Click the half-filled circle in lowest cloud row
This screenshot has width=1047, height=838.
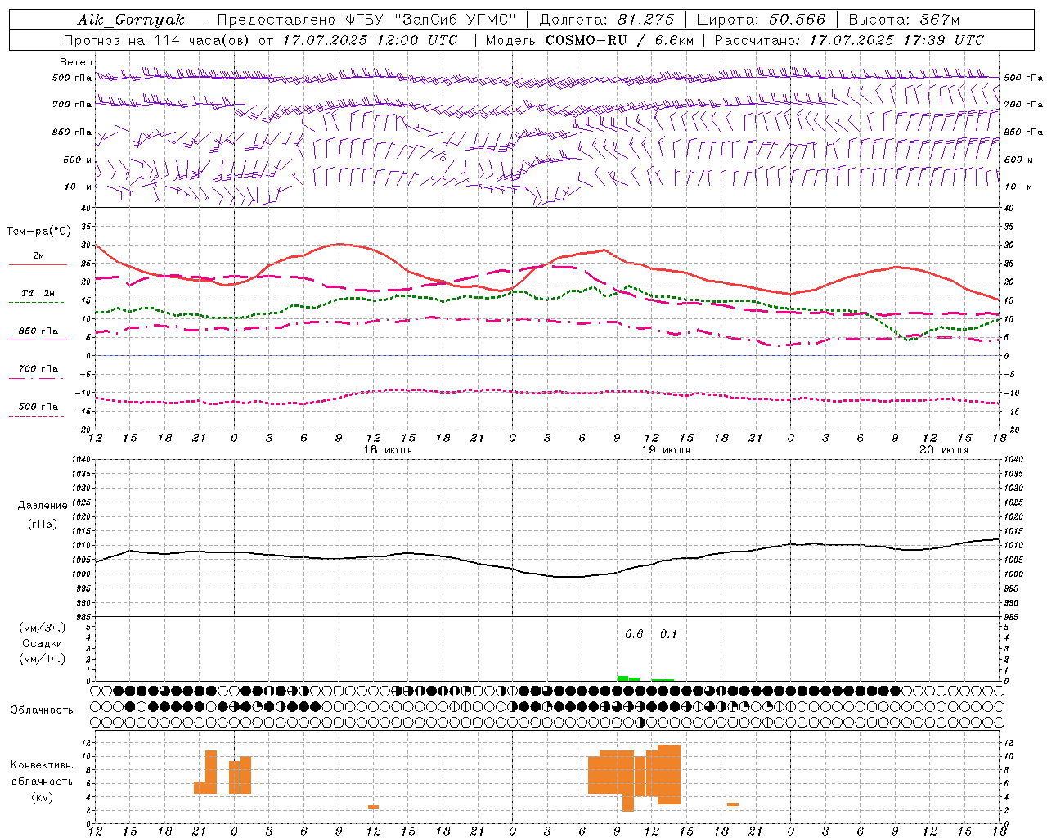coord(642,722)
